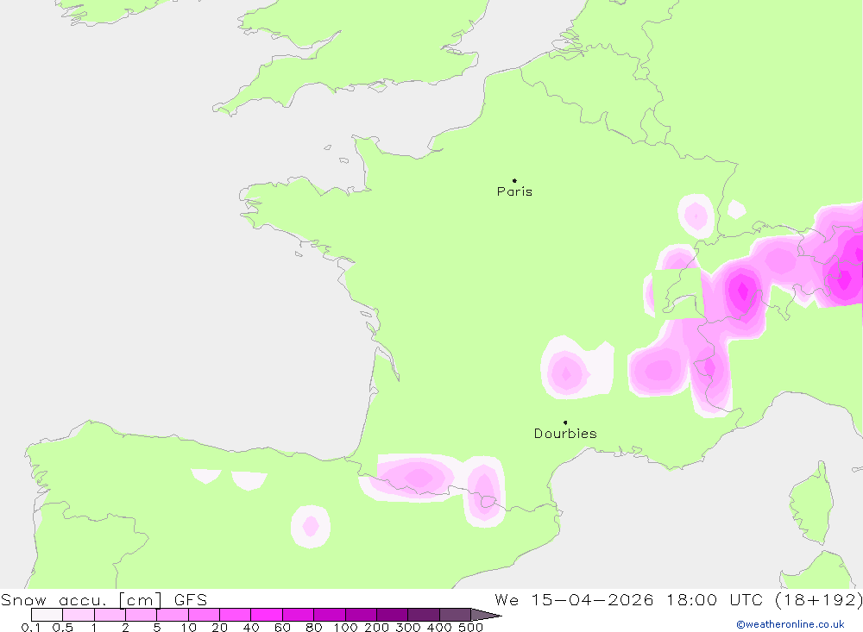Select the 0.1 cm legend swatch
Screen dimensions: 863x632
pos(47,615)
